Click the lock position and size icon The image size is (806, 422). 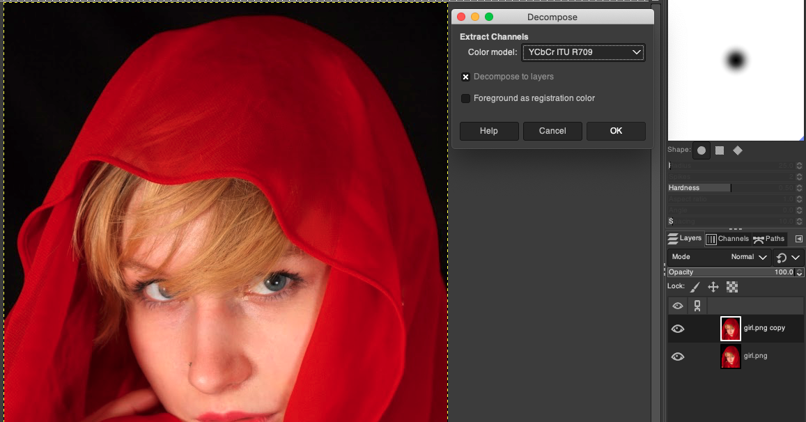(x=713, y=287)
